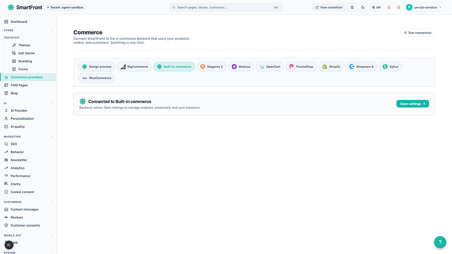Click the Analytics icon
452x254 pixels.
pos(6,168)
